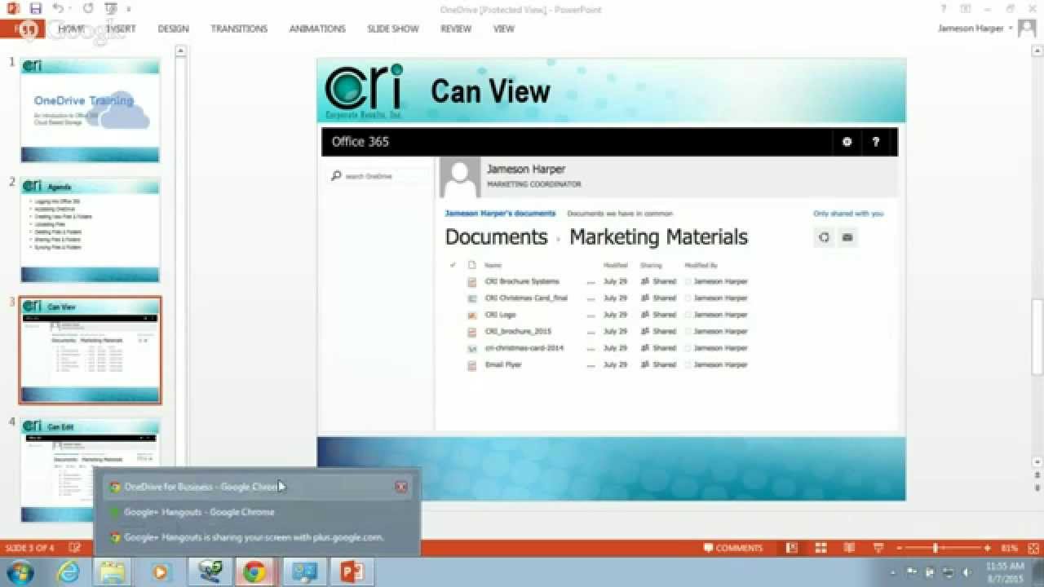Select the SLIDE SHOW tab
The height and width of the screenshot is (587, 1044).
pyautogui.click(x=393, y=29)
